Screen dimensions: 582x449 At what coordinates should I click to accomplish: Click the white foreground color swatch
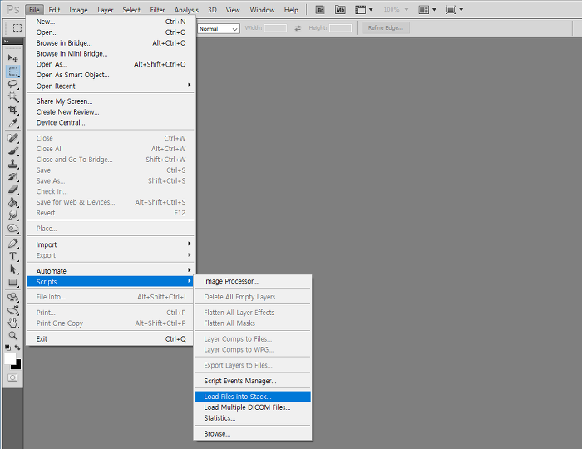[10, 358]
